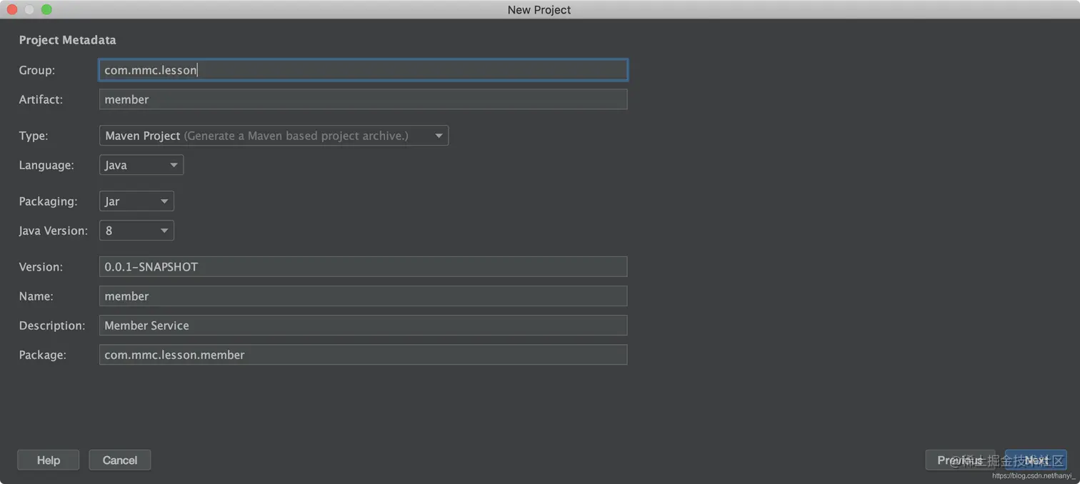
Task: Click the Previous button
Action: coord(961,460)
